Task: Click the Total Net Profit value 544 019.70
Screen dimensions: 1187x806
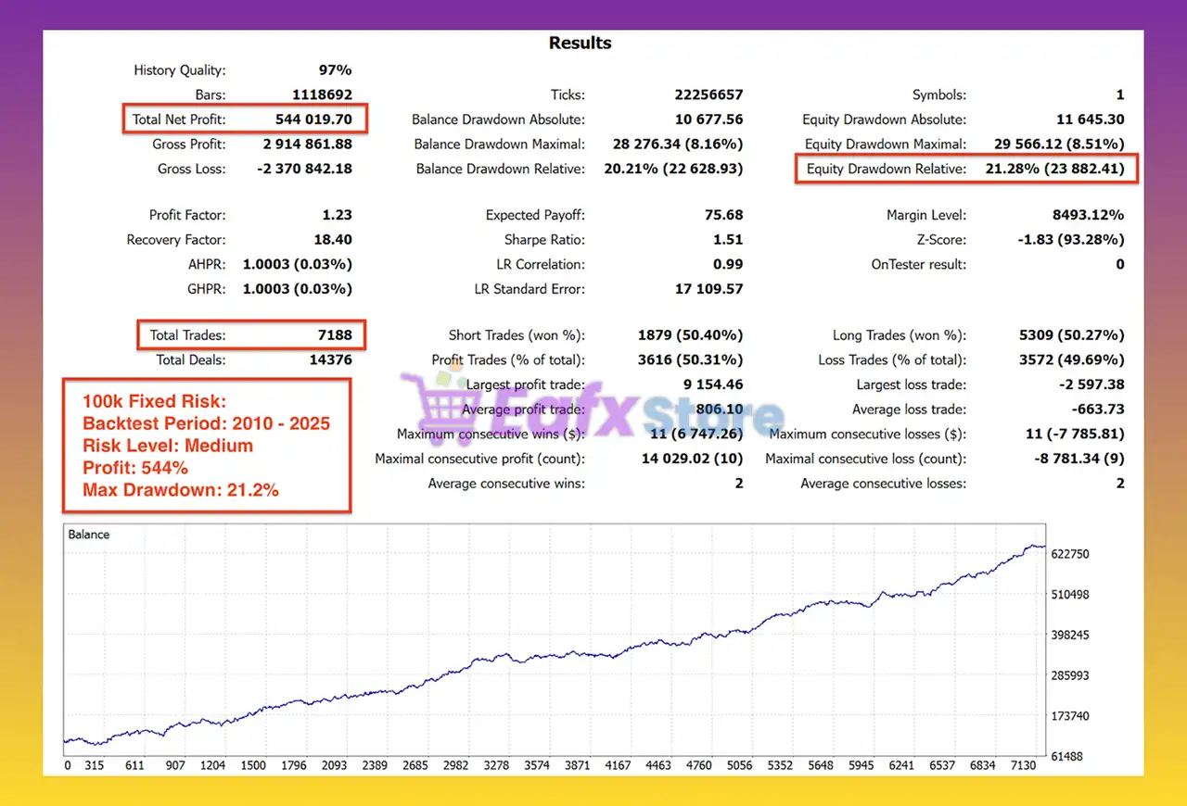Action: point(313,120)
